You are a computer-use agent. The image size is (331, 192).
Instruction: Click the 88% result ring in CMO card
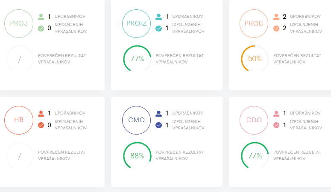[137, 156]
